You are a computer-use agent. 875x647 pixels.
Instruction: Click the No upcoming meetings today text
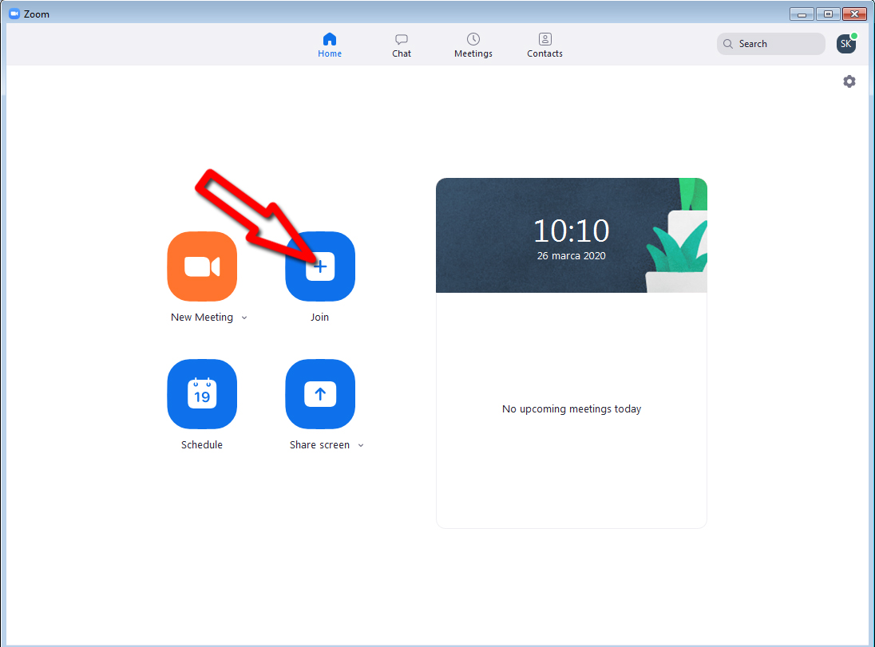click(572, 408)
